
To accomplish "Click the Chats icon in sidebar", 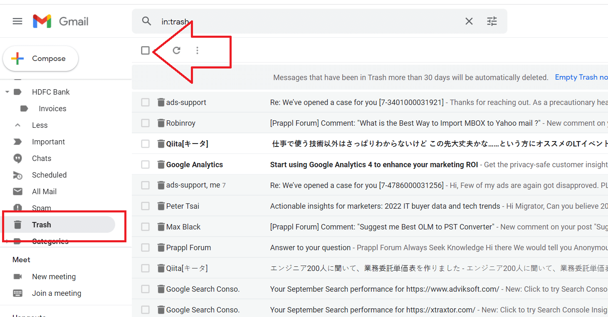I will (17, 158).
